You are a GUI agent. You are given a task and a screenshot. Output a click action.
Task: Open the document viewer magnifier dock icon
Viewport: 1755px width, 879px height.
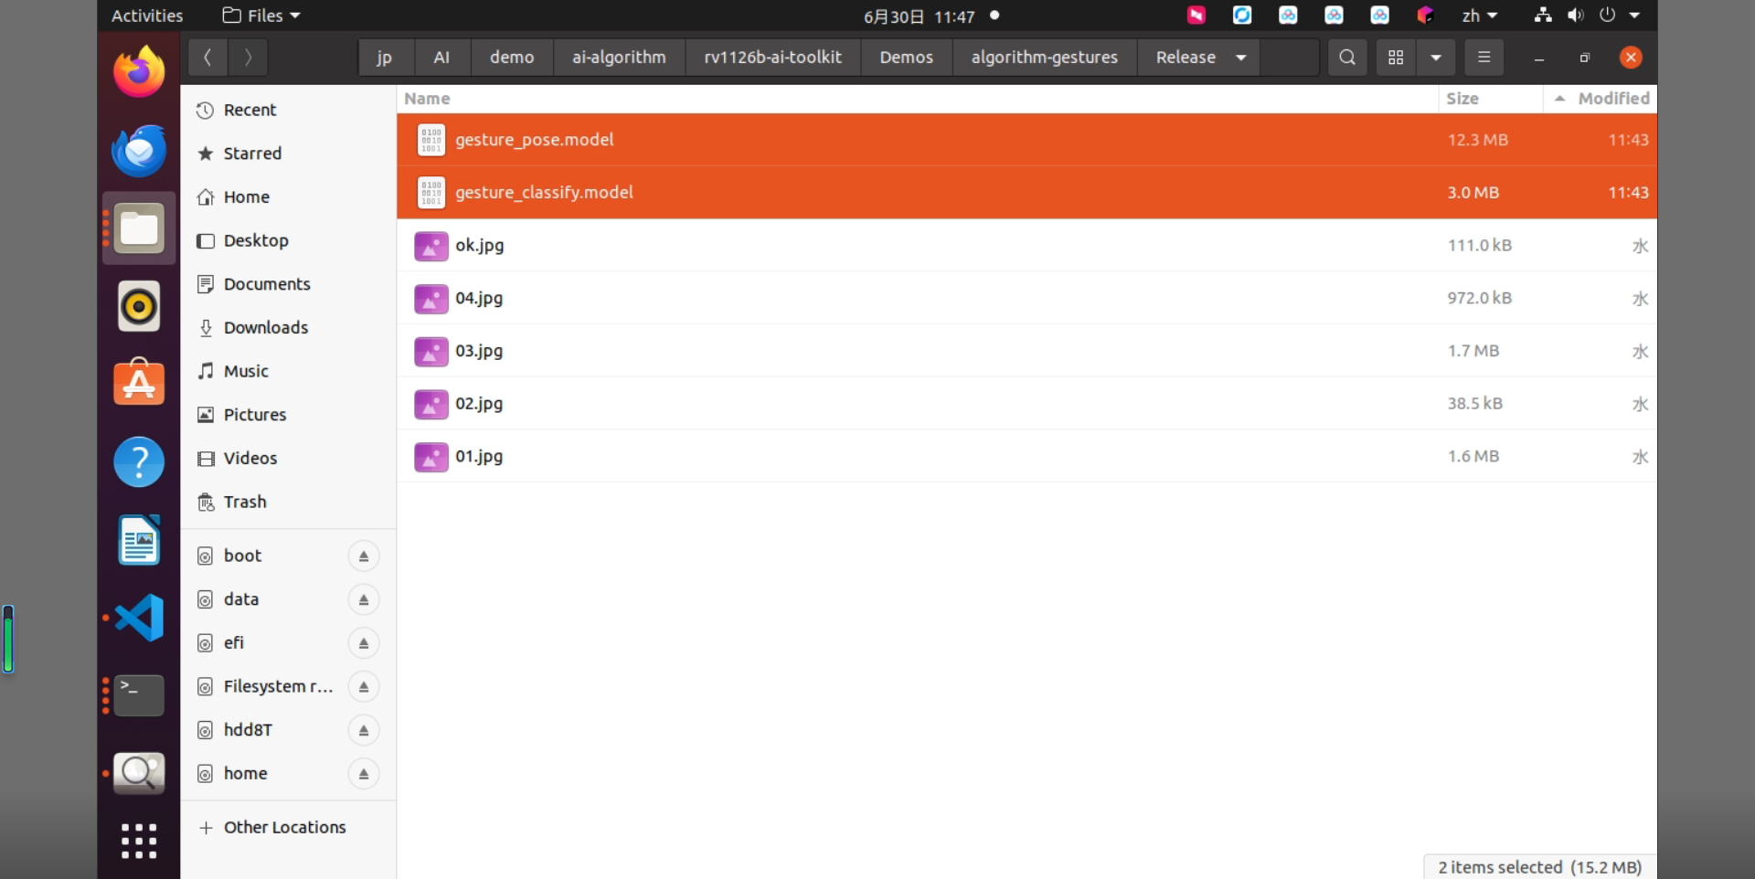point(139,773)
